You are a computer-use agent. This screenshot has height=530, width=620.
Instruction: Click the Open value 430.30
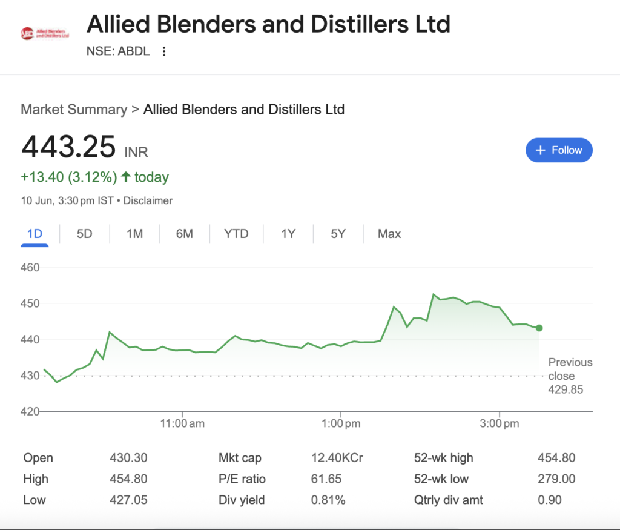point(128,458)
